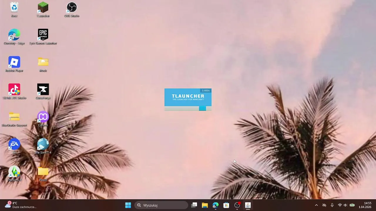This screenshot has width=376, height=211.
Task: Open OBS Studio from the taskbar
Action: [x=237, y=205]
